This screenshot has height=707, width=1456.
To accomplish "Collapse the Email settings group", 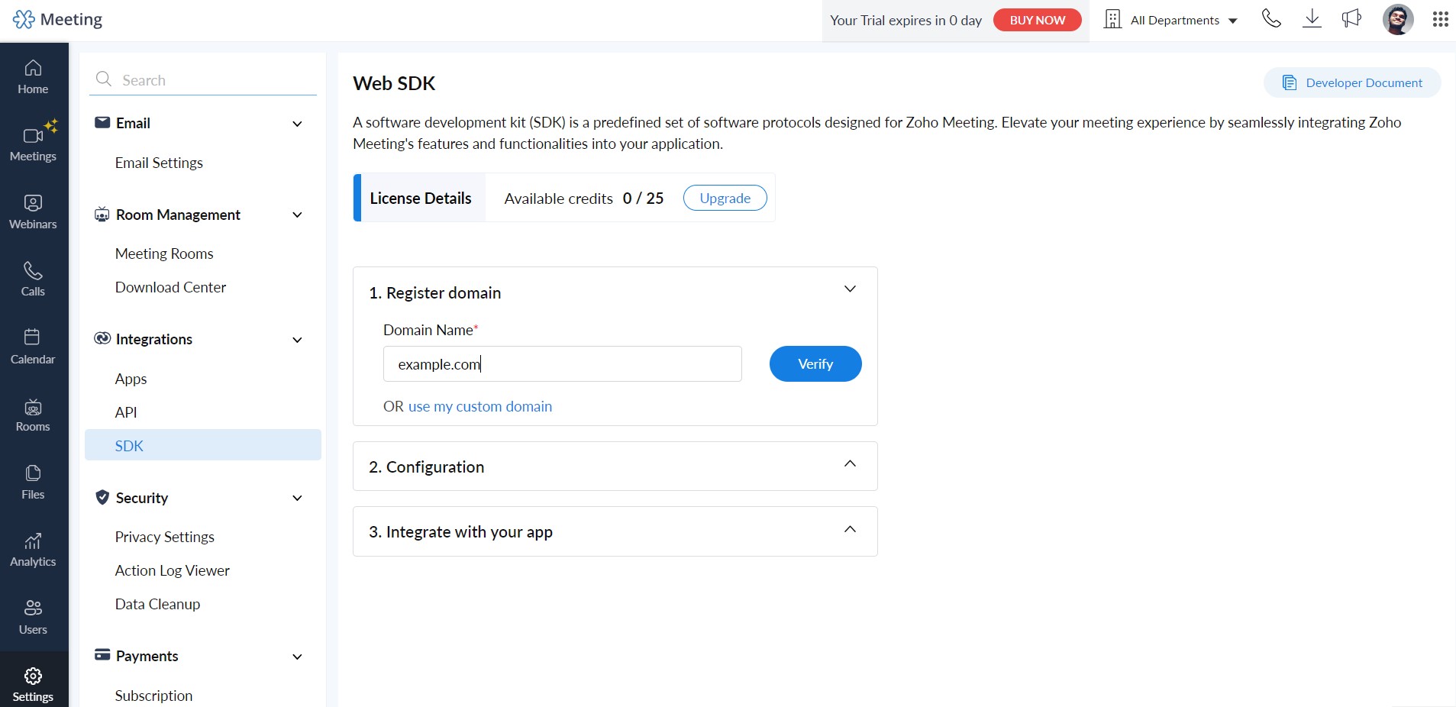I will 297,124.
